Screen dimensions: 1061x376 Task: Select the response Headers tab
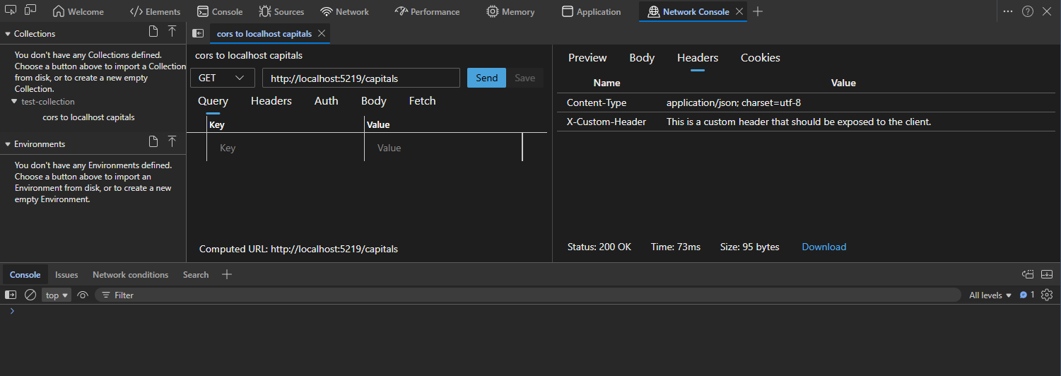[x=698, y=58]
